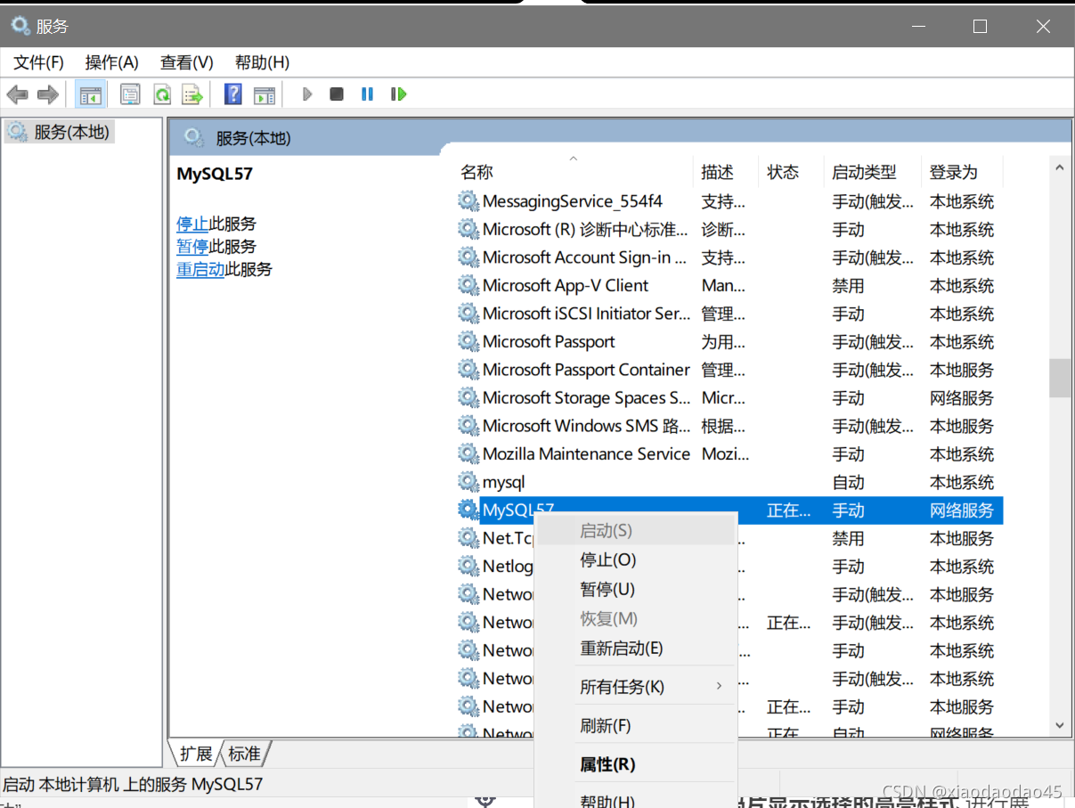Image resolution: width=1075 pixels, height=808 pixels.
Task: Toggle the action pane toolbar icon
Action: 264,94
